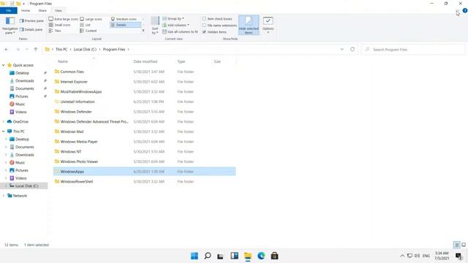Select the WindowsPowerShell folder
The height and width of the screenshot is (263, 468).
pyautogui.click(x=77, y=182)
